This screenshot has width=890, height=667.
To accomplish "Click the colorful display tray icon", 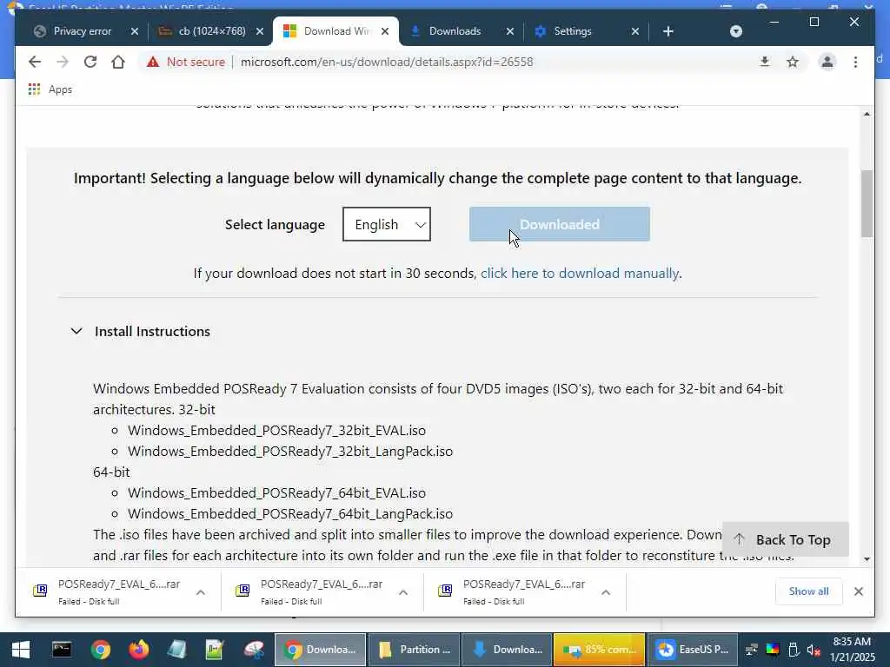I will point(773,650).
